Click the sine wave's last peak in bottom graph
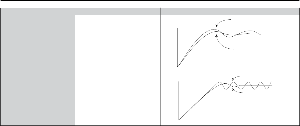 (272, 82)
